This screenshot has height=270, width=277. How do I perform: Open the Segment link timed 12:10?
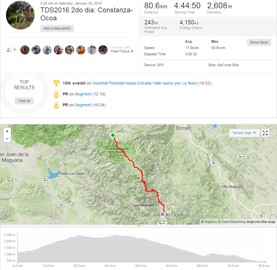[x=83, y=94]
